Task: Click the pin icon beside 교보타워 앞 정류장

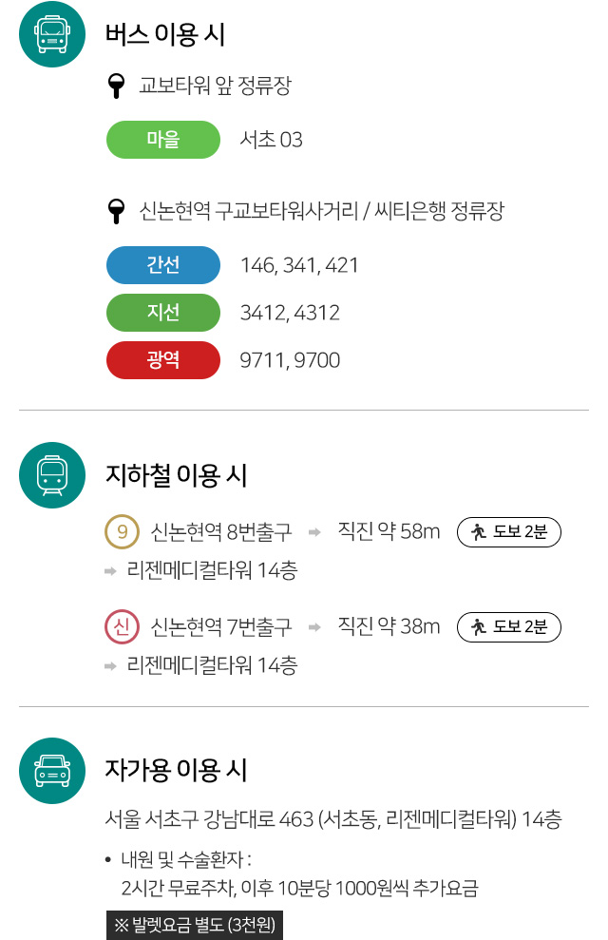Action: 117,86
